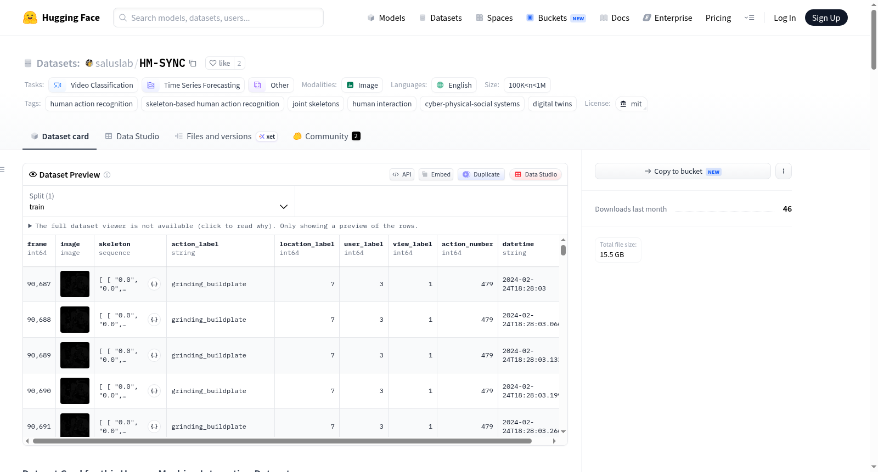Open the Embed option
The width and height of the screenshot is (878, 472).
tap(436, 174)
